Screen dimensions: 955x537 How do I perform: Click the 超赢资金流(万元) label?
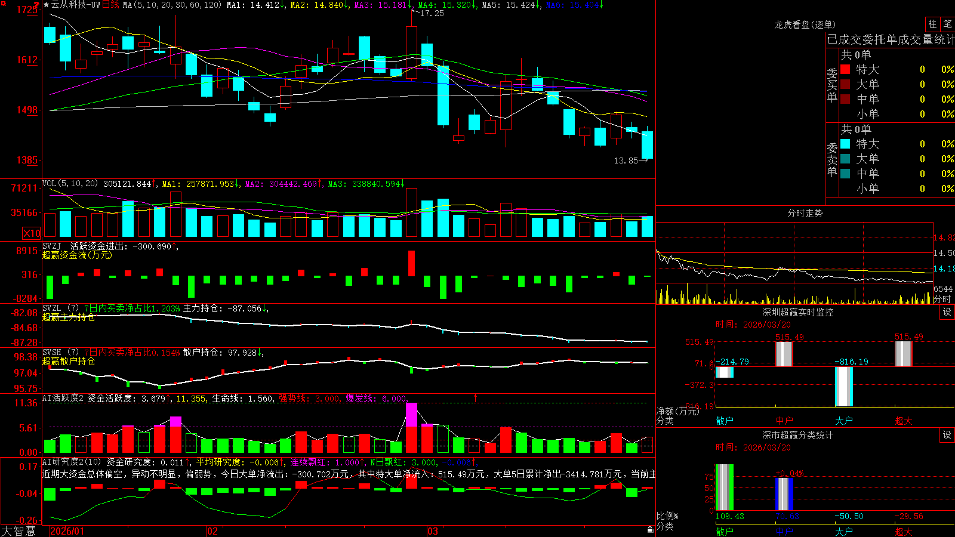tap(77, 255)
